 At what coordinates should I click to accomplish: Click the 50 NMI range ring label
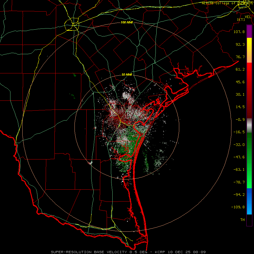[127, 75]
